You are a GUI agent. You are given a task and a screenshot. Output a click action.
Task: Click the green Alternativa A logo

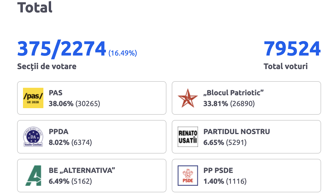[x=33, y=176]
